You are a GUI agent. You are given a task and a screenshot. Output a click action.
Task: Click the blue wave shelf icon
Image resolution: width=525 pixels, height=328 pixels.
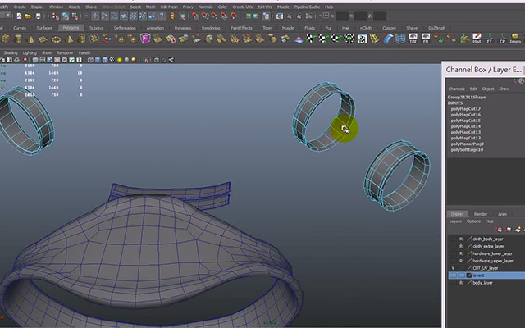coord(388,39)
